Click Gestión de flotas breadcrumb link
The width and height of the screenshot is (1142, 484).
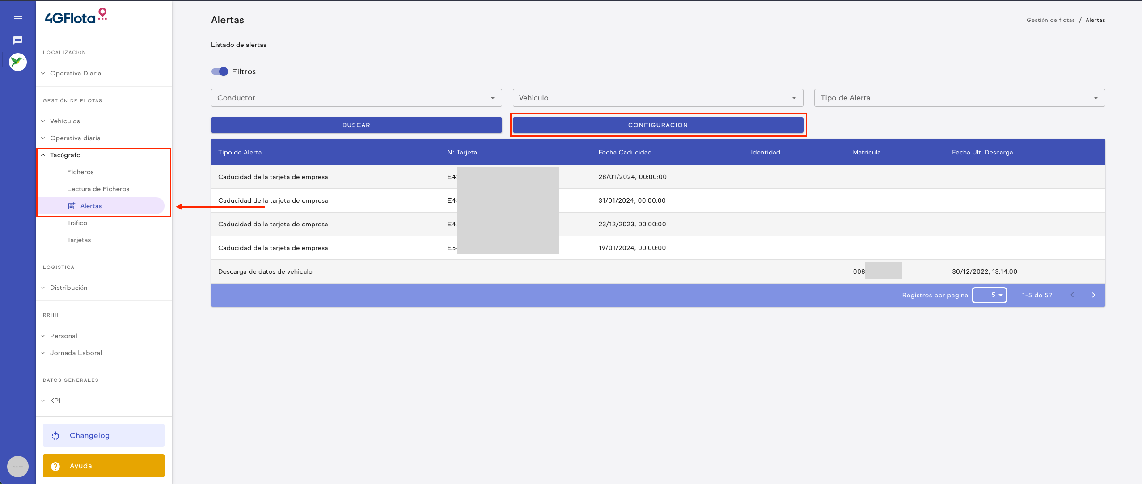[x=1050, y=20]
